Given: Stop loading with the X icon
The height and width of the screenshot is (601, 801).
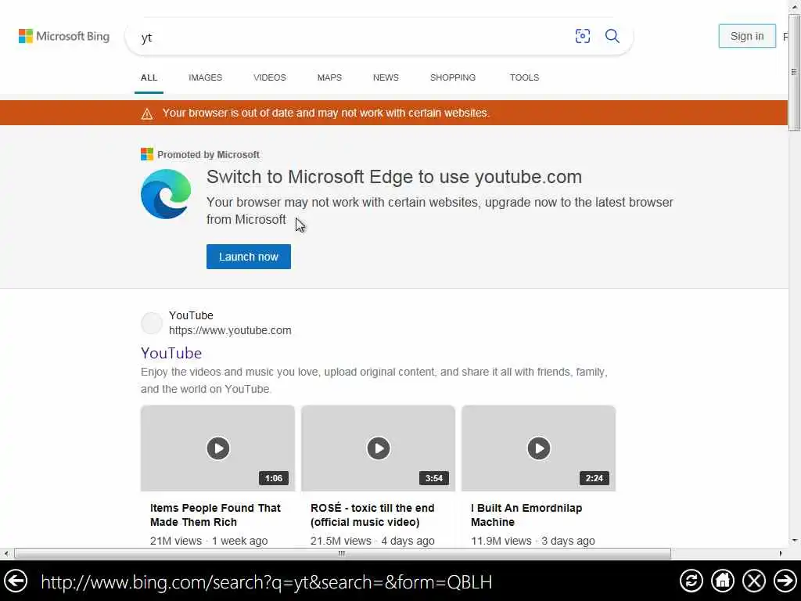Looking at the screenshot, I should click(x=754, y=581).
